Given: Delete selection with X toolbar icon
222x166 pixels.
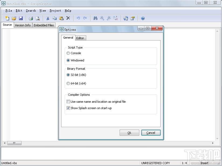Looking at the screenshot, I should pos(68,18).
